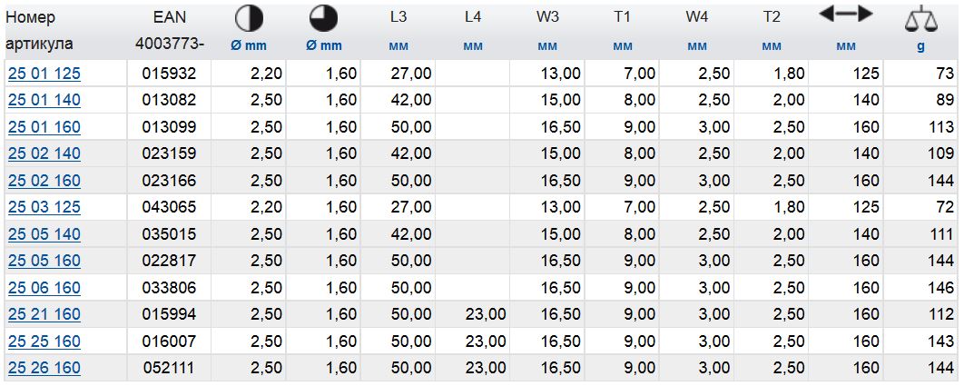Open article 25 06 160
Image resolution: width=964 pixels, height=386 pixels.
(x=44, y=288)
